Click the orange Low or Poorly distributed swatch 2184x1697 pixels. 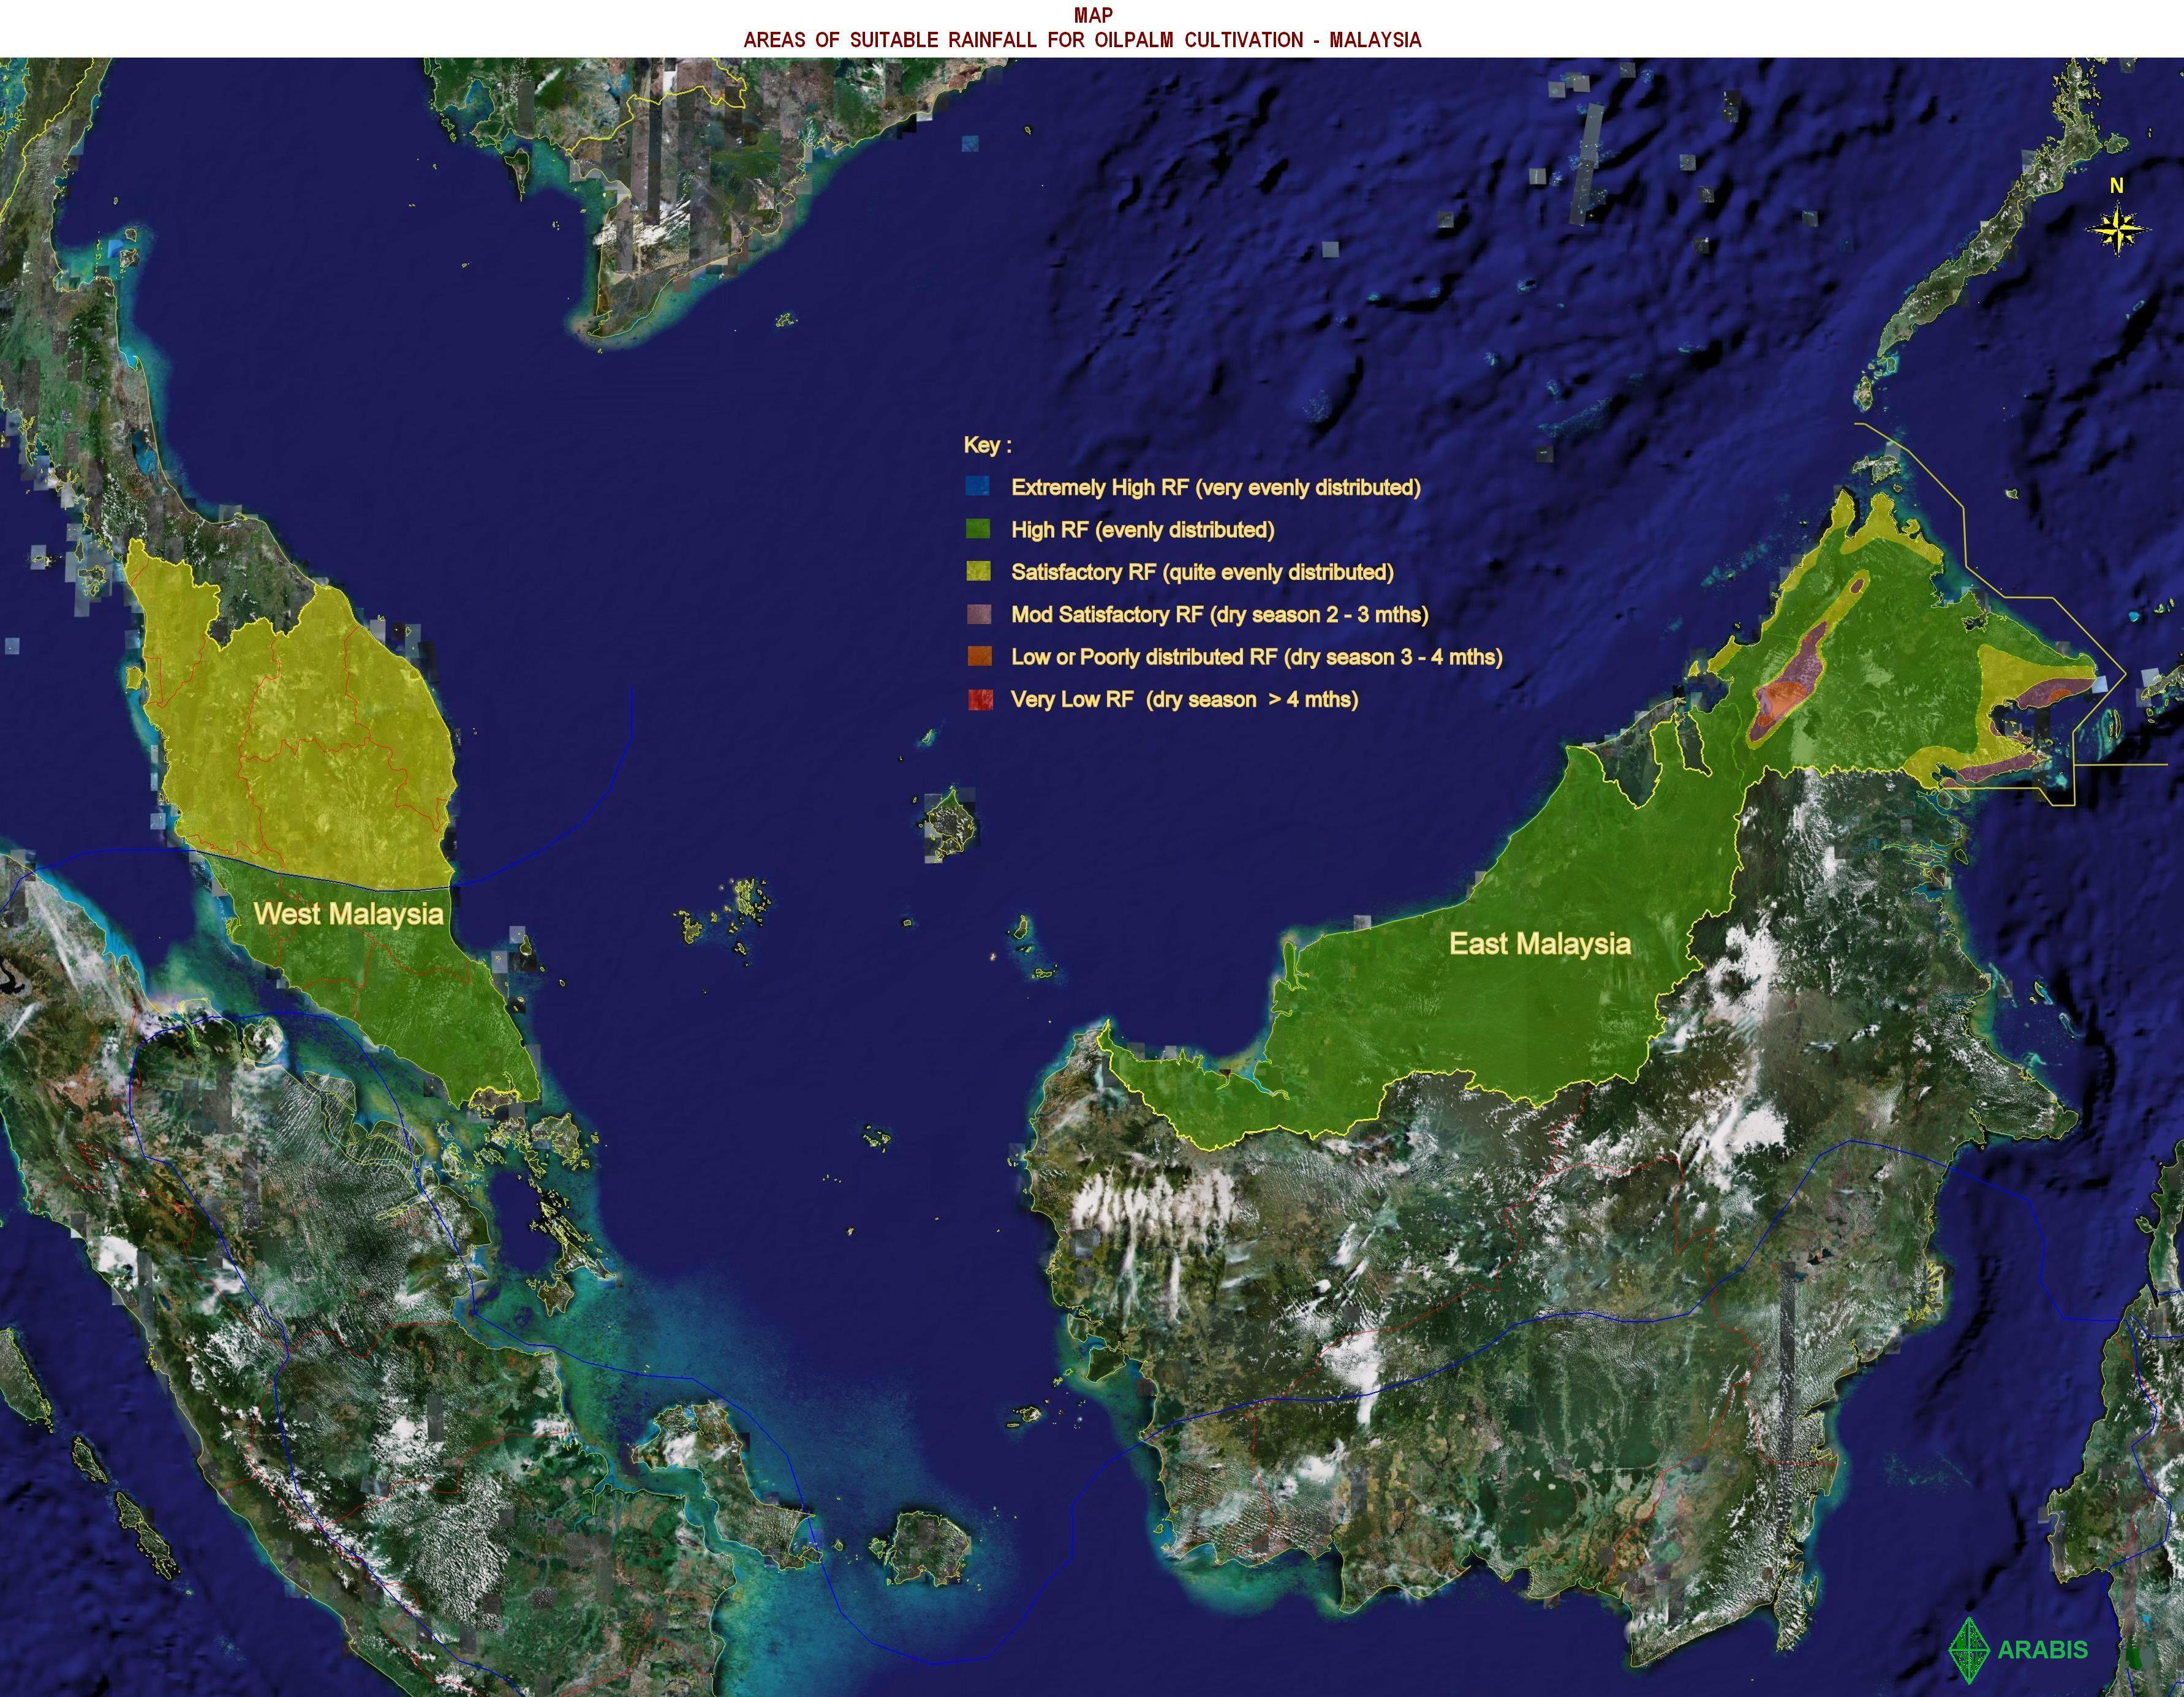[x=979, y=656]
